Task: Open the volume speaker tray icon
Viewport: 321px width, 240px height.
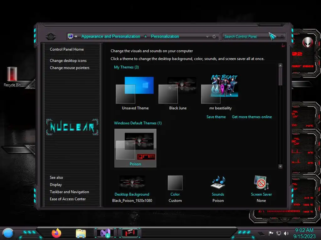Action: pyautogui.click(x=286, y=233)
